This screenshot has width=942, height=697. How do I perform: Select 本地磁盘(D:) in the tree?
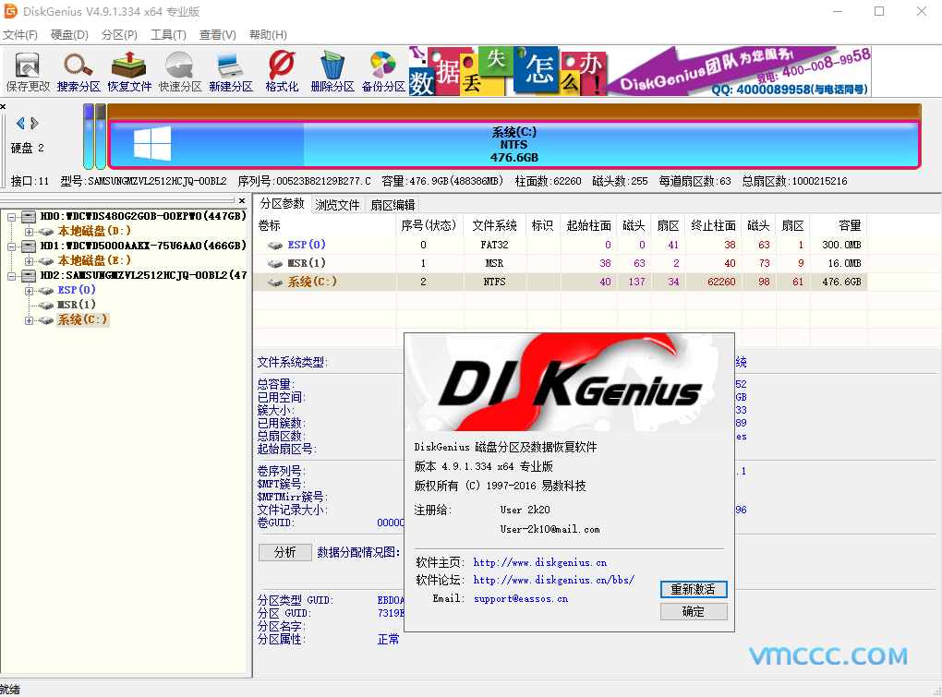pyautogui.click(x=94, y=231)
